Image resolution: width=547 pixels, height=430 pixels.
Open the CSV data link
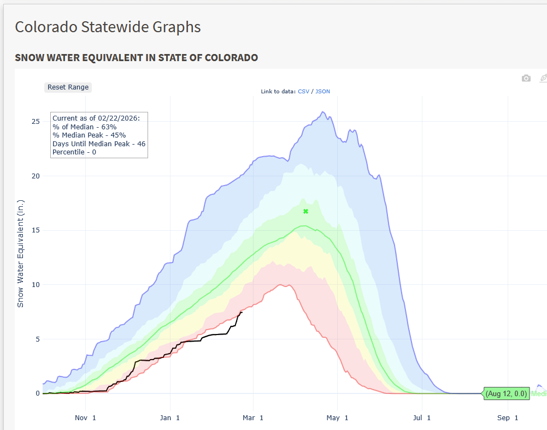[303, 91]
